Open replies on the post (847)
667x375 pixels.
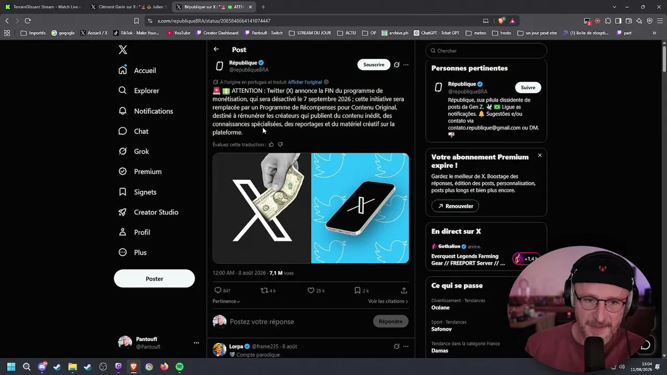click(223, 290)
